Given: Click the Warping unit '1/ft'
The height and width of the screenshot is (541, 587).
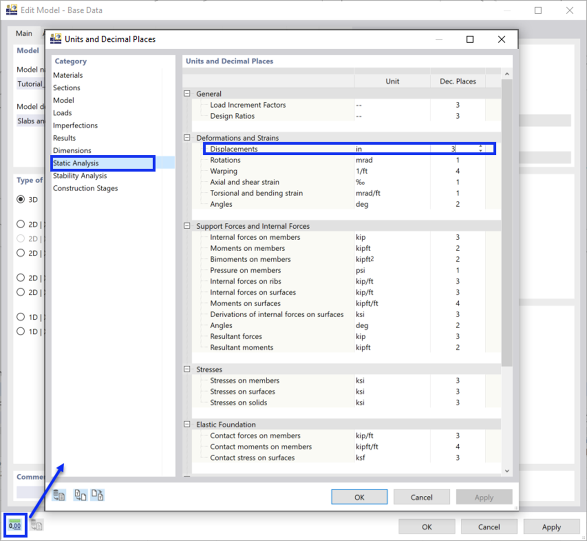Looking at the screenshot, I should 362,171.
